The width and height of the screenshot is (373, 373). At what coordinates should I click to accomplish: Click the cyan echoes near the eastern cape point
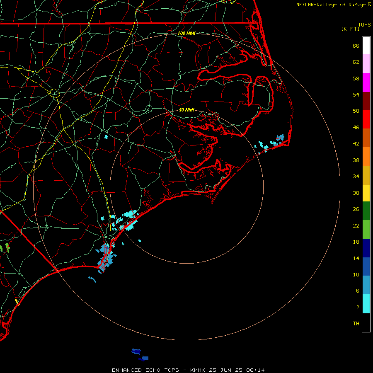[270, 144]
